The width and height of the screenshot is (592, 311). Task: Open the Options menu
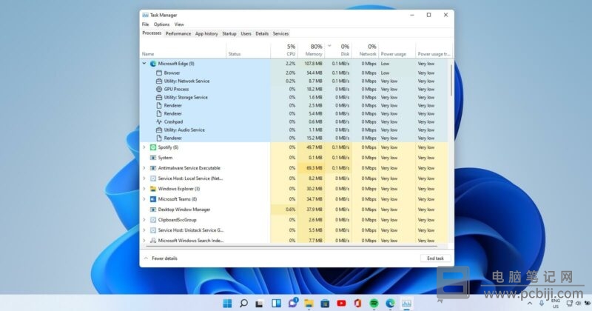pyautogui.click(x=161, y=24)
